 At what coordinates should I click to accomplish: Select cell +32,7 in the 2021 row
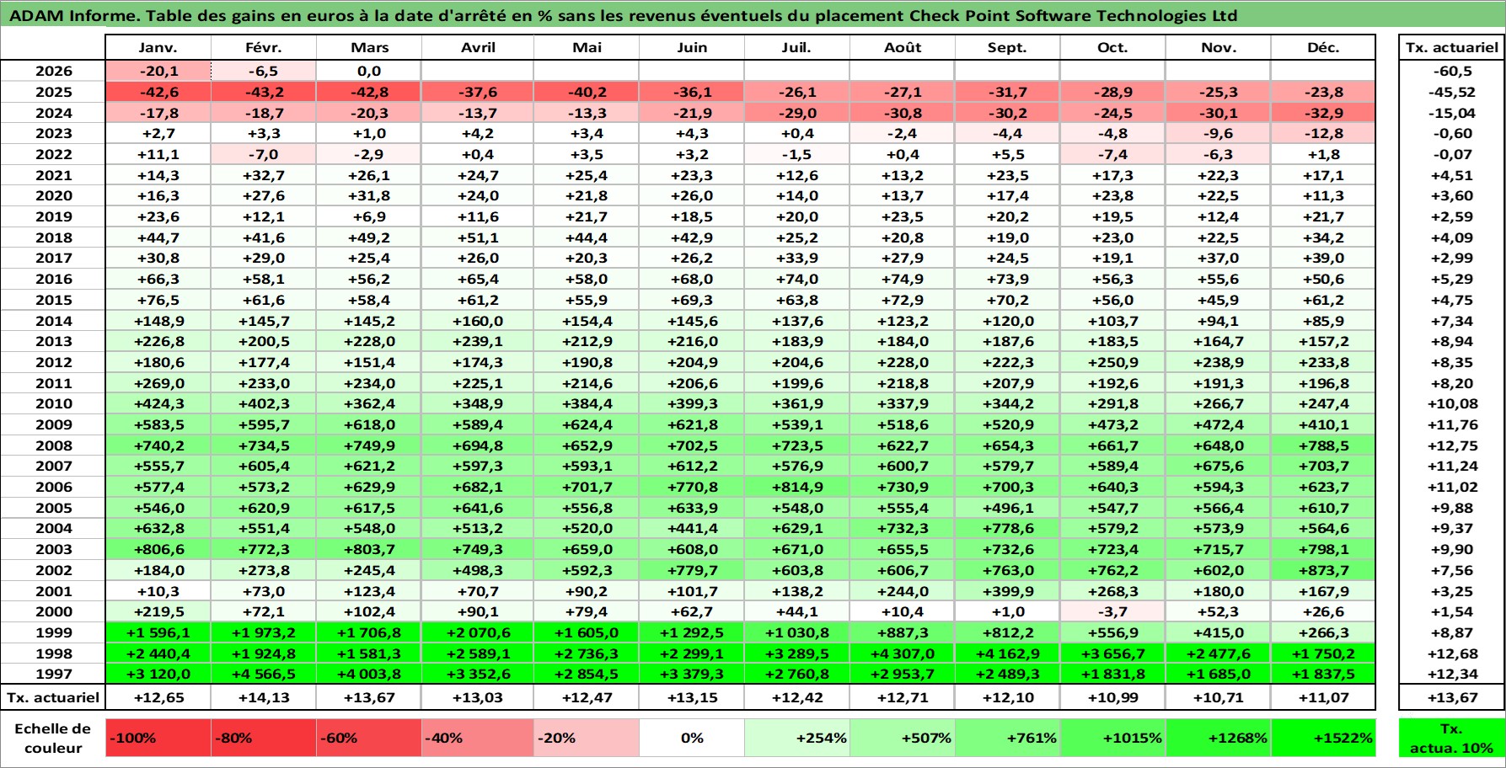[x=264, y=175]
